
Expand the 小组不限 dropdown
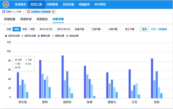coord(114,29)
